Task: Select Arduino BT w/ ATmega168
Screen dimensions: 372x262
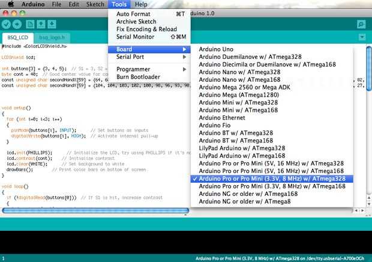Action: point(272,141)
